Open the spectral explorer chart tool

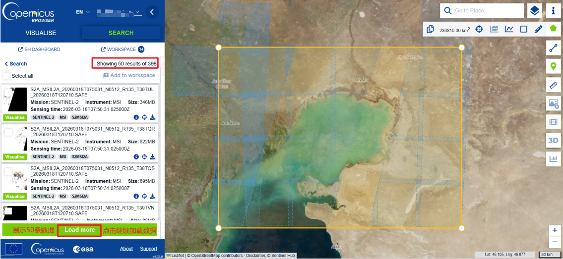[494, 29]
